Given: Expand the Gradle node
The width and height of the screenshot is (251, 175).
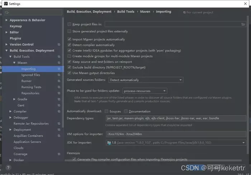Looking at the screenshot, I should coord(14,99).
